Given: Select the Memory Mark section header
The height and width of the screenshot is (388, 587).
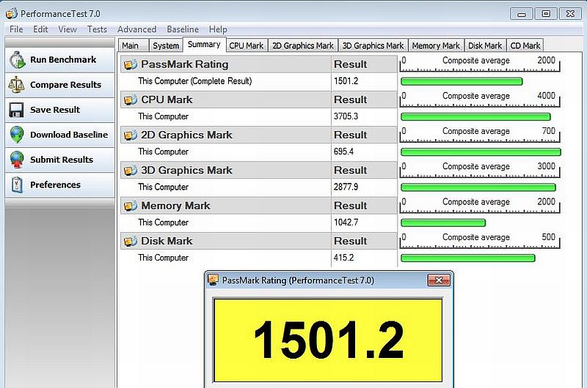Looking at the screenshot, I should tap(226, 206).
